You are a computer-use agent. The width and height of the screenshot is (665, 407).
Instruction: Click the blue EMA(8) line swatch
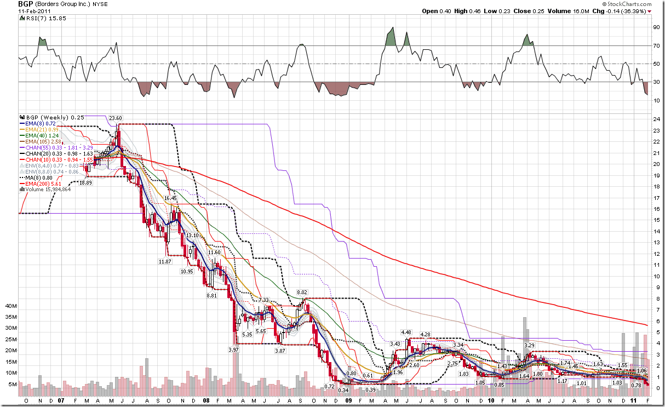[x=21, y=124]
